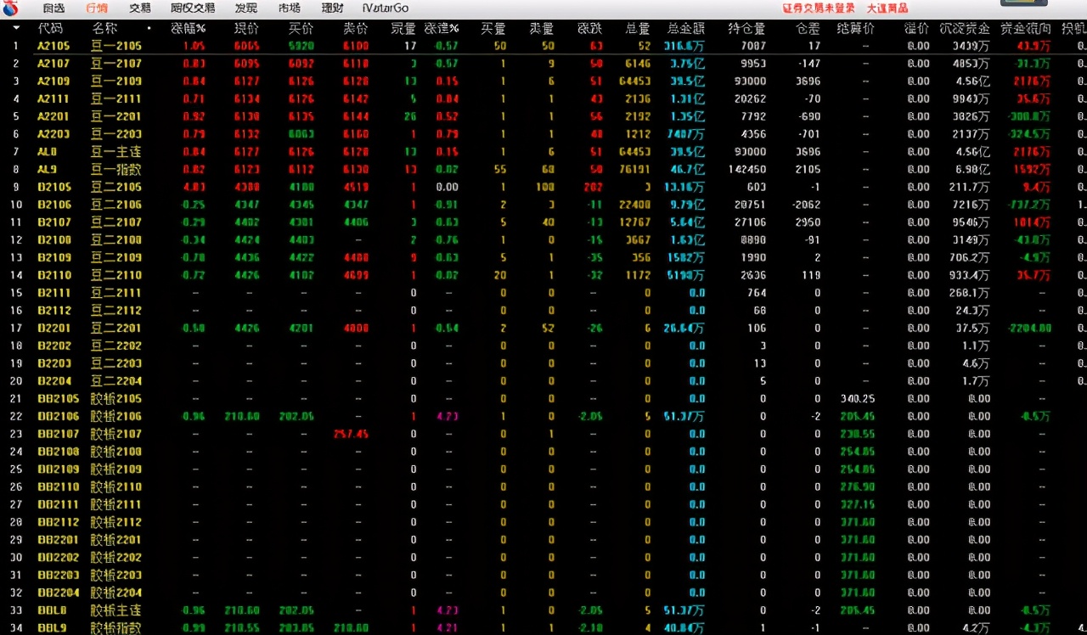Sort by the 沉淀资金 column header

click(966, 28)
